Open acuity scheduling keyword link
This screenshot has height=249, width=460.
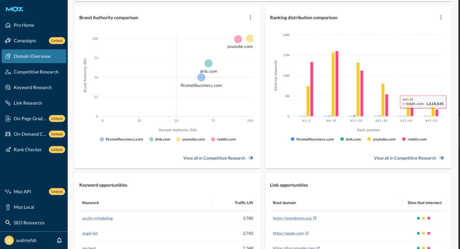(97, 218)
